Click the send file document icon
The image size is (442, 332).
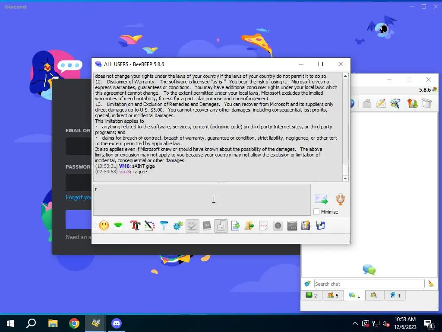point(235,226)
